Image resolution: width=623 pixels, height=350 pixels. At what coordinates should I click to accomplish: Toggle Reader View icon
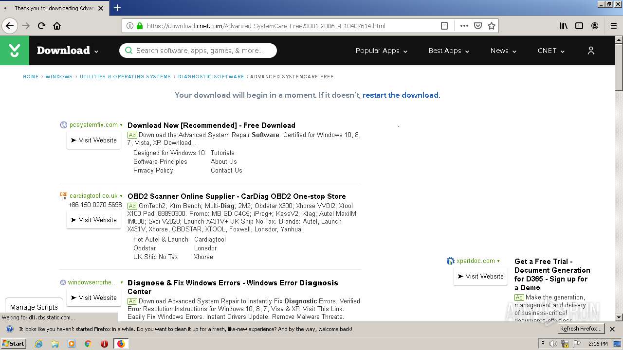tap(444, 26)
